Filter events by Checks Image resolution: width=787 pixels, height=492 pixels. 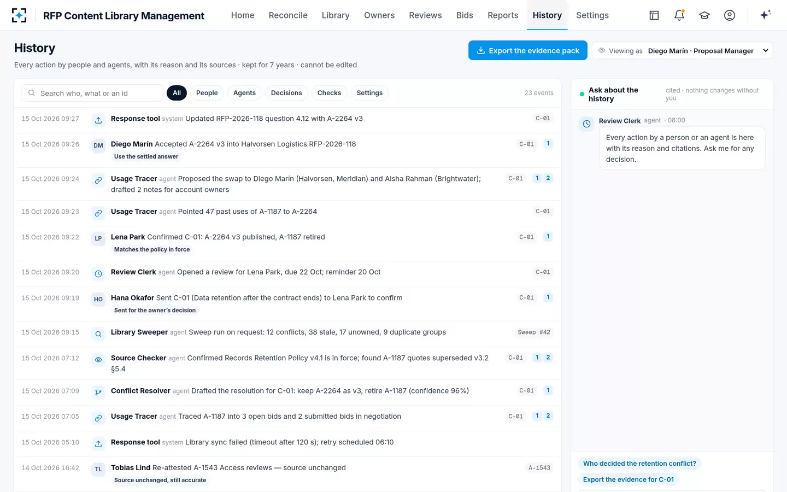[x=329, y=93]
